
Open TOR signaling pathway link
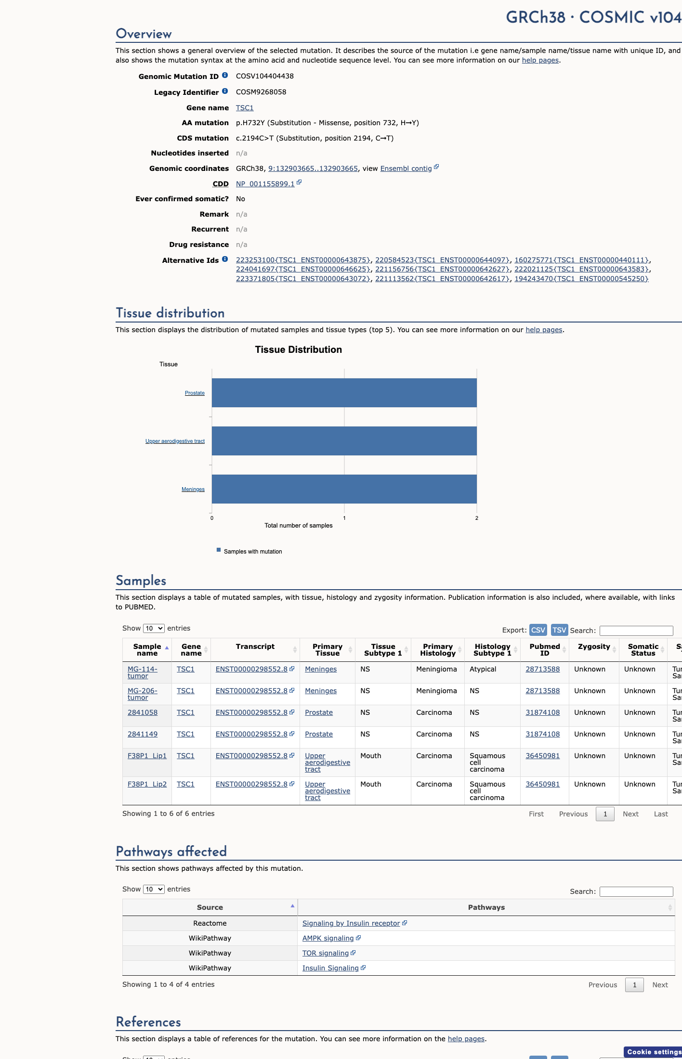[326, 953]
